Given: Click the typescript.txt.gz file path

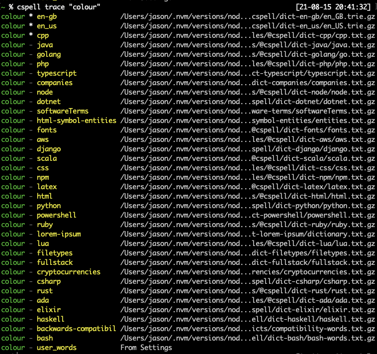Looking at the screenshot, I should point(248,73).
